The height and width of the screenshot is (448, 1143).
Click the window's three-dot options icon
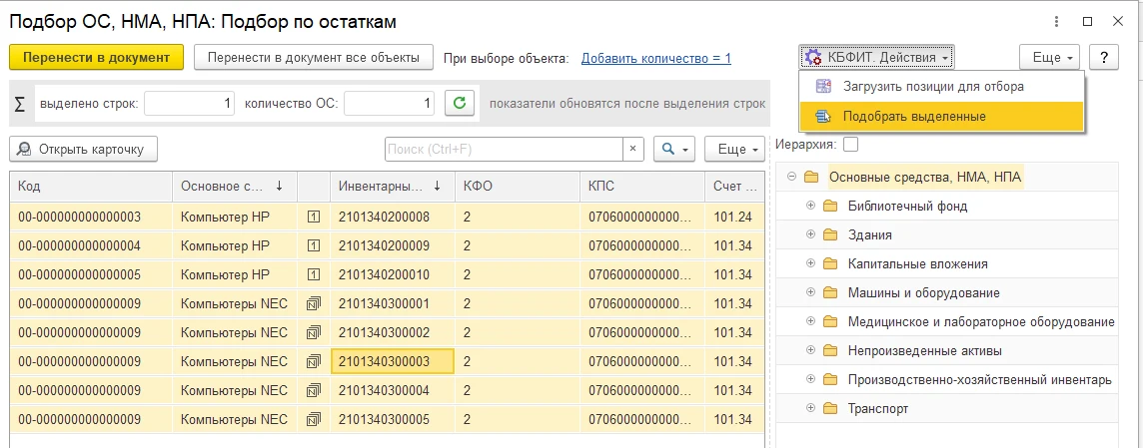pos(1058,22)
